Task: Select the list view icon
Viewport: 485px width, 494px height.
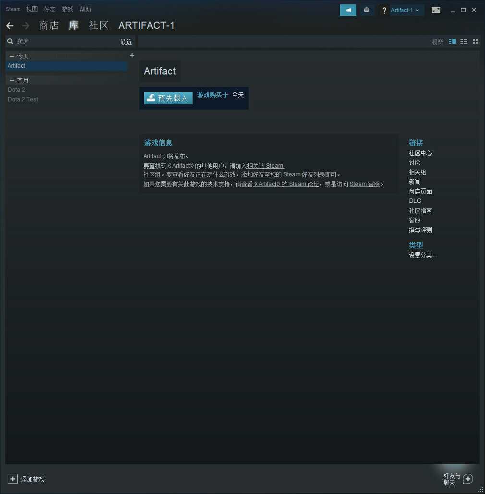Action: [x=463, y=41]
